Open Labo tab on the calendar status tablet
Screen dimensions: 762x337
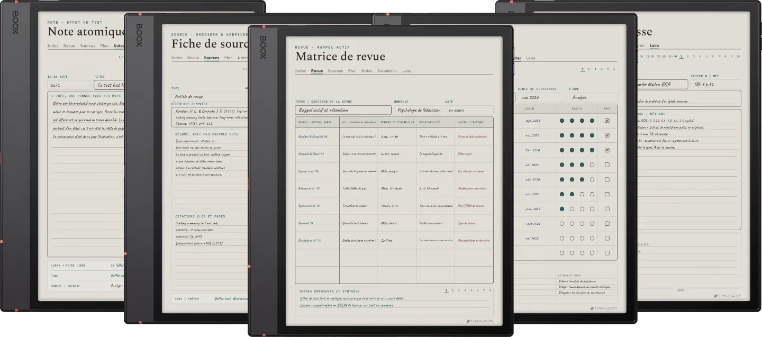pyautogui.click(x=531, y=58)
